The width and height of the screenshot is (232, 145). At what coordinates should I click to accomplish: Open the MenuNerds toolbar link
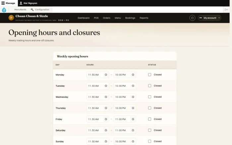coord(20,10)
